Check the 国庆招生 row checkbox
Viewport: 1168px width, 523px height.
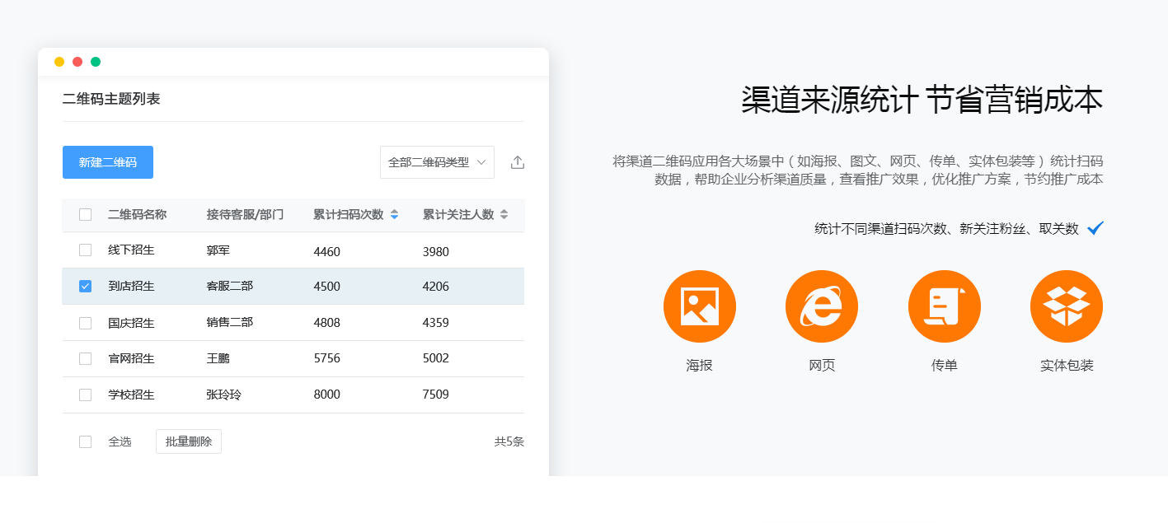coord(85,323)
